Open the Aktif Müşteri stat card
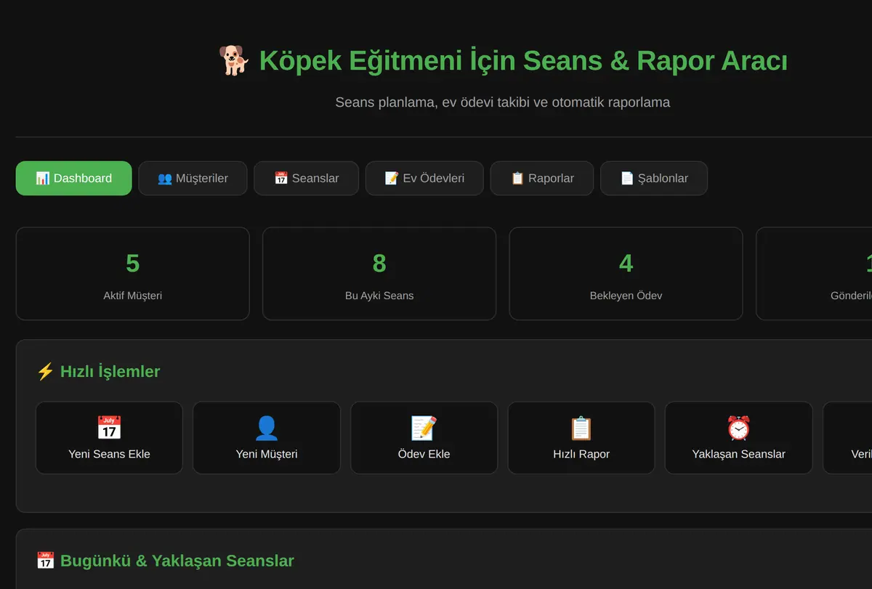The width and height of the screenshot is (872, 589). point(133,274)
